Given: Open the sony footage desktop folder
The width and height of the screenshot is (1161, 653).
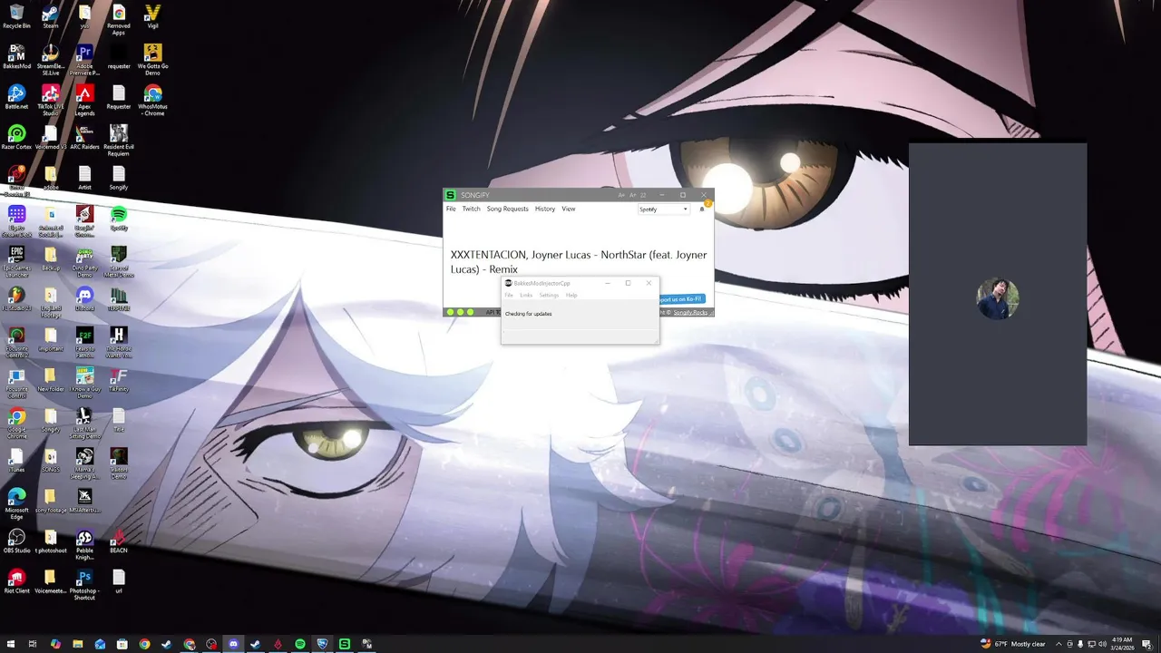Looking at the screenshot, I should (51, 501).
